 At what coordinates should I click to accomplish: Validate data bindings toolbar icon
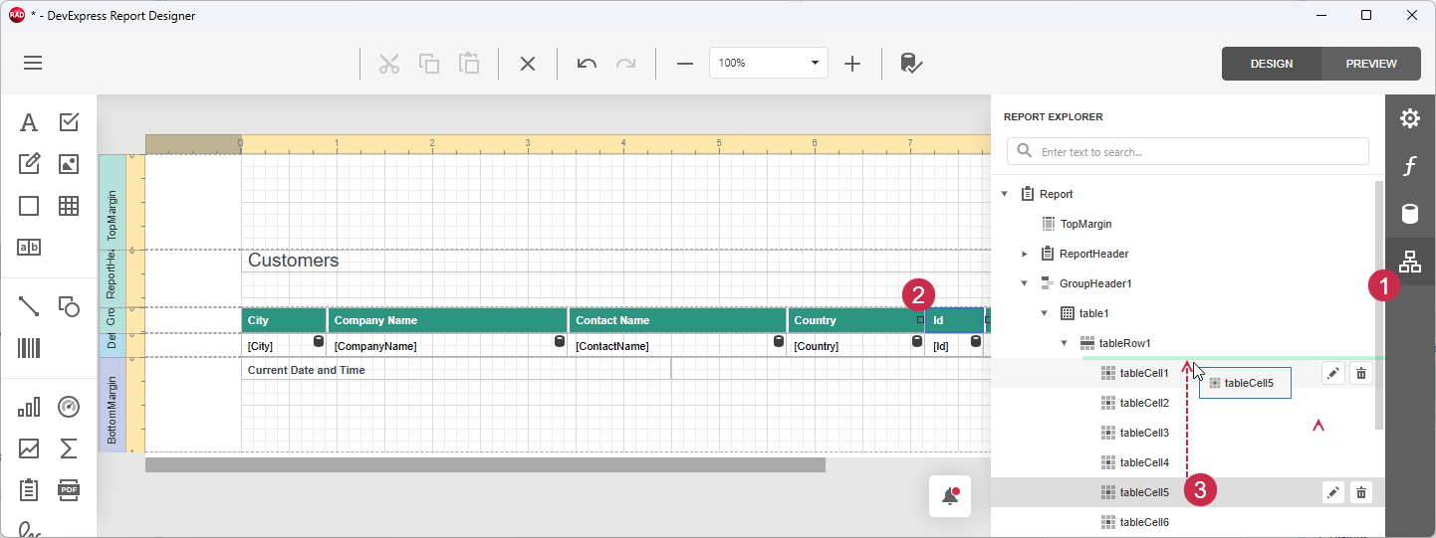(x=911, y=64)
